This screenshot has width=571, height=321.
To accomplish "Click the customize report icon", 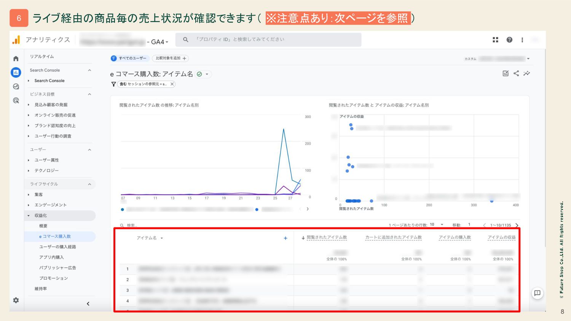I will [x=506, y=73].
